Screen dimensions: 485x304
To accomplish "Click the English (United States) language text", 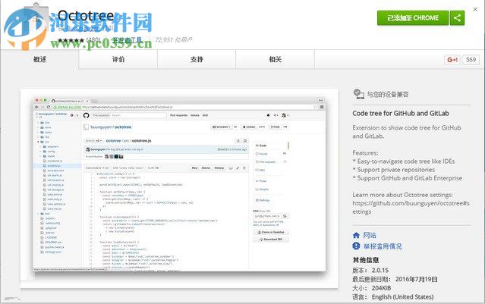I will pyautogui.click(x=402, y=297).
